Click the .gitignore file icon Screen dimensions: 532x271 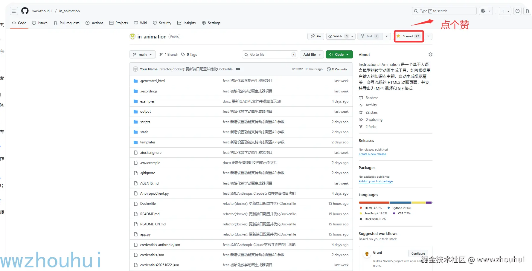[136, 173]
